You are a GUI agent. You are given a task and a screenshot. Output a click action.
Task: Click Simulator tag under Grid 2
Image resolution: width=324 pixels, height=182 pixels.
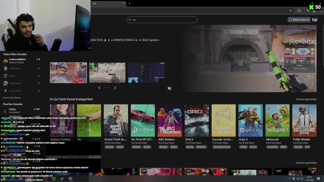pyautogui.click(x=201, y=147)
